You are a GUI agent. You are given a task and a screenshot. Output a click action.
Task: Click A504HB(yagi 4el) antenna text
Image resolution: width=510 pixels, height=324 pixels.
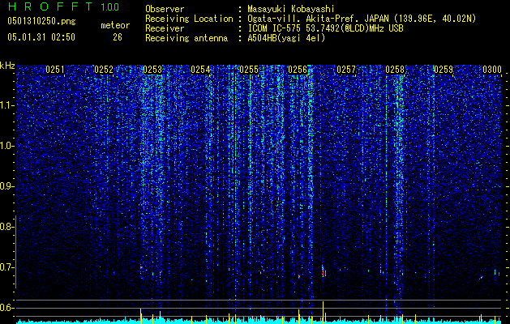pos(286,38)
